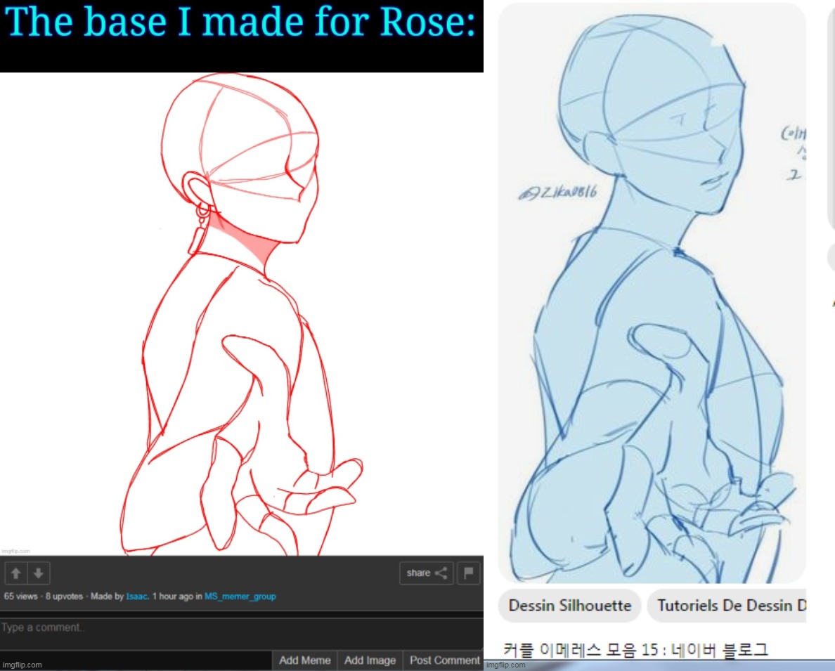This screenshot has height=671, width=835.
Task: Flag this post using the flag icon
Action: (x=470, y=573)
